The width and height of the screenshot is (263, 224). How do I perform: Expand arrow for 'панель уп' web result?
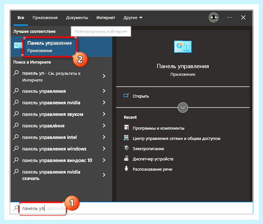104,76
